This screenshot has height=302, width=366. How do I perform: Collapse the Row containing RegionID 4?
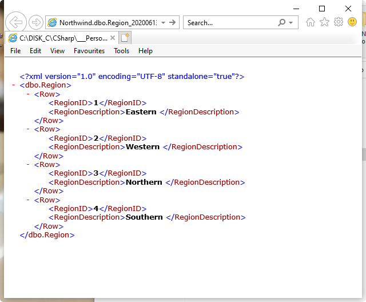(x=28, y=200)
